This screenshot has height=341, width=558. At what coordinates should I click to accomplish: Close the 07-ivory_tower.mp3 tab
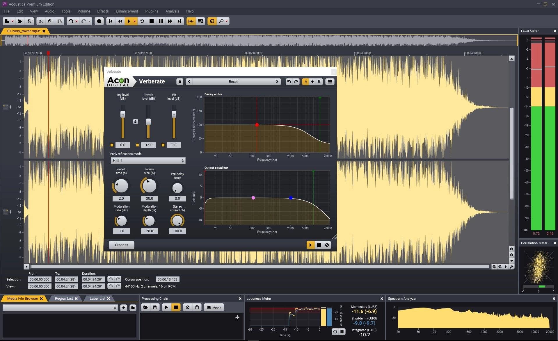[x=44, y=31]
